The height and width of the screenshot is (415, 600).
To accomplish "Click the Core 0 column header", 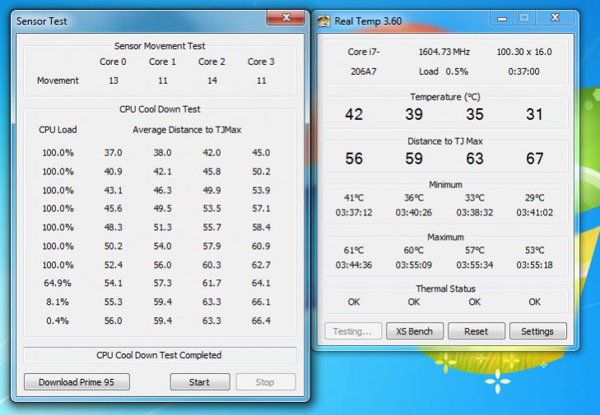I will pyautogui.click(x=113, y=62).
